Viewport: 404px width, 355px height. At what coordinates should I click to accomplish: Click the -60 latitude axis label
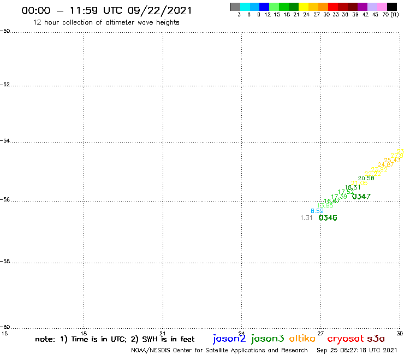(5, 327)
